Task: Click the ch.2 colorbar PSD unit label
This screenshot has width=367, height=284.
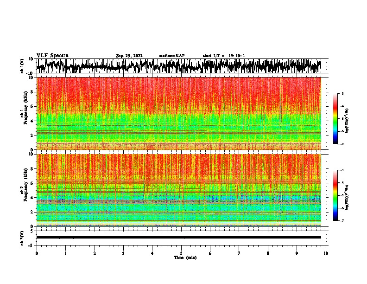Action: 347,197
